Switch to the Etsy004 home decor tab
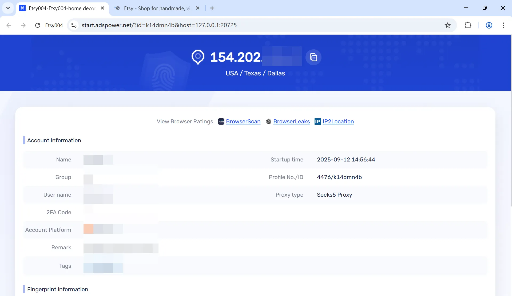Image resolution: width=512 pixels, height=296 pixels. click(x=62, y=8)
